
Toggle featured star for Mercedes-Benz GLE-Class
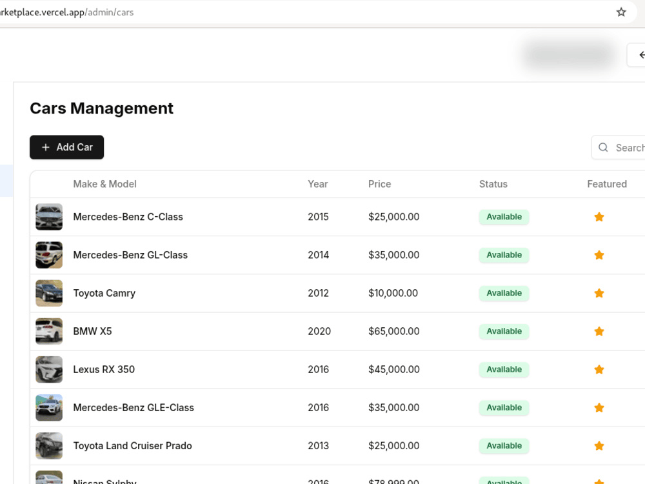point(599,407)
